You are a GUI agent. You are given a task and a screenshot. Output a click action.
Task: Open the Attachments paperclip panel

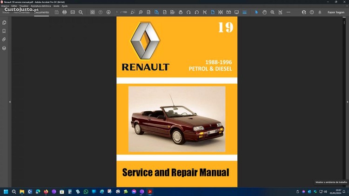[4, 40]
